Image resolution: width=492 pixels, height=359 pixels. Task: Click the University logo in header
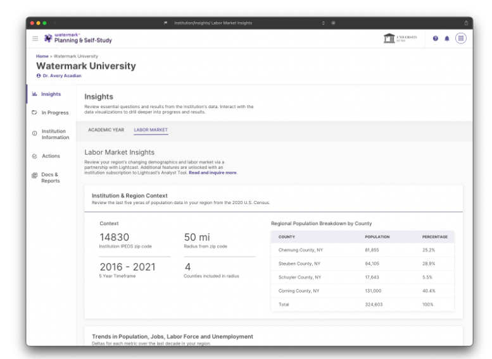(x=400, y=38)
